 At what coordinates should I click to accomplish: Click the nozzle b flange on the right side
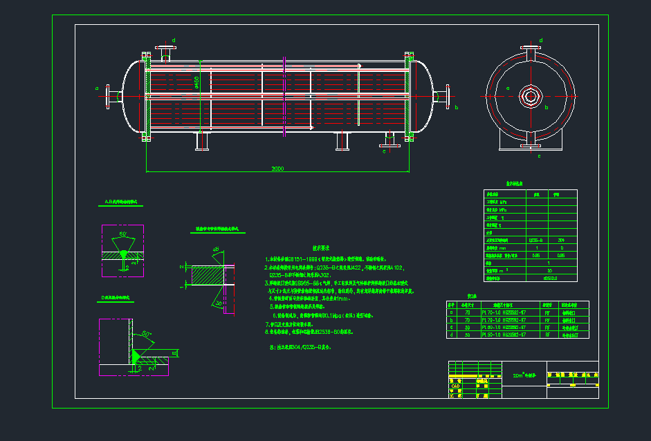click(x=448, y=97)
